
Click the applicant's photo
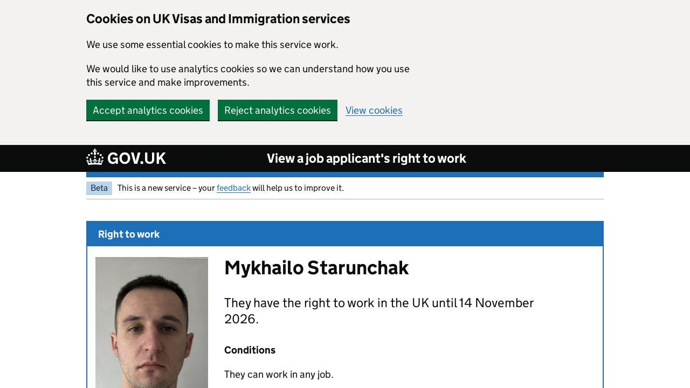[151, 322]
